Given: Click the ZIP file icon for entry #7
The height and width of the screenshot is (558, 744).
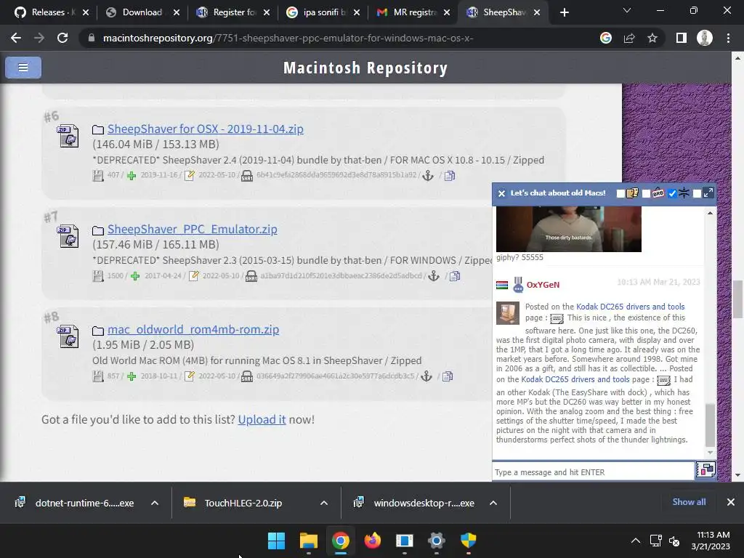Looking at the screenshot, I should click(68, 236).
